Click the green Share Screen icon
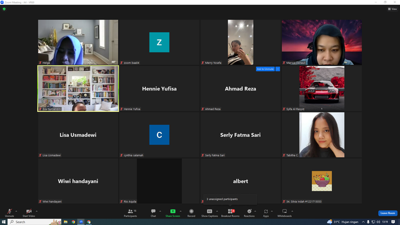Viewport: 400px width, 225px height. [172, 211]
